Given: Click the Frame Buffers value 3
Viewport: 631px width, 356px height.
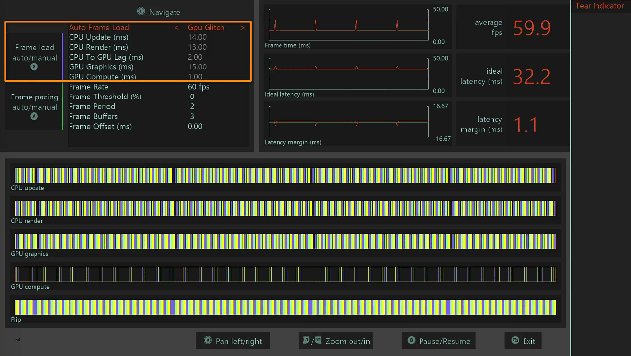Looking at the screenshot, I should [x=192, y=116].
